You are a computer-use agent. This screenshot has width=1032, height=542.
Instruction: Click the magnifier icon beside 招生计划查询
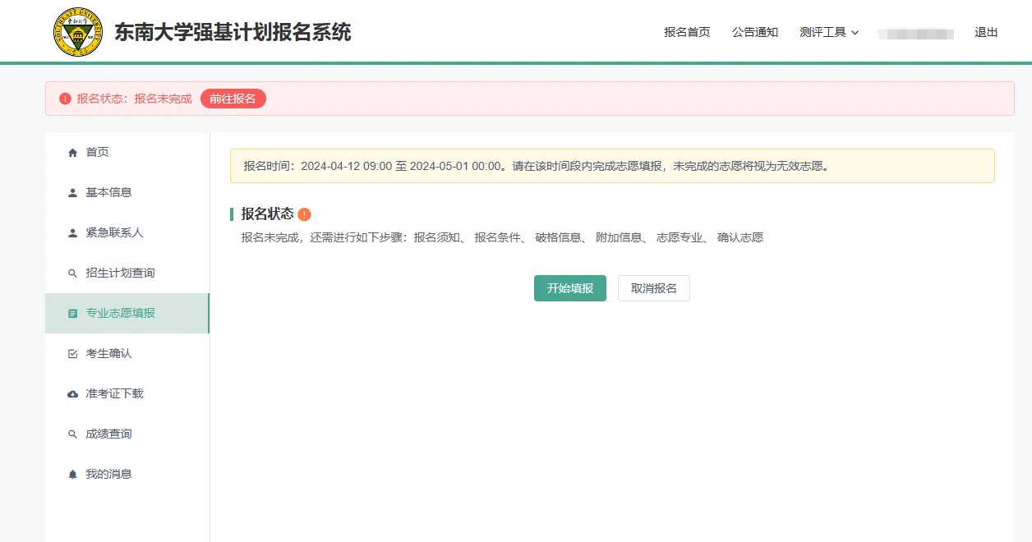click(72, 272)
